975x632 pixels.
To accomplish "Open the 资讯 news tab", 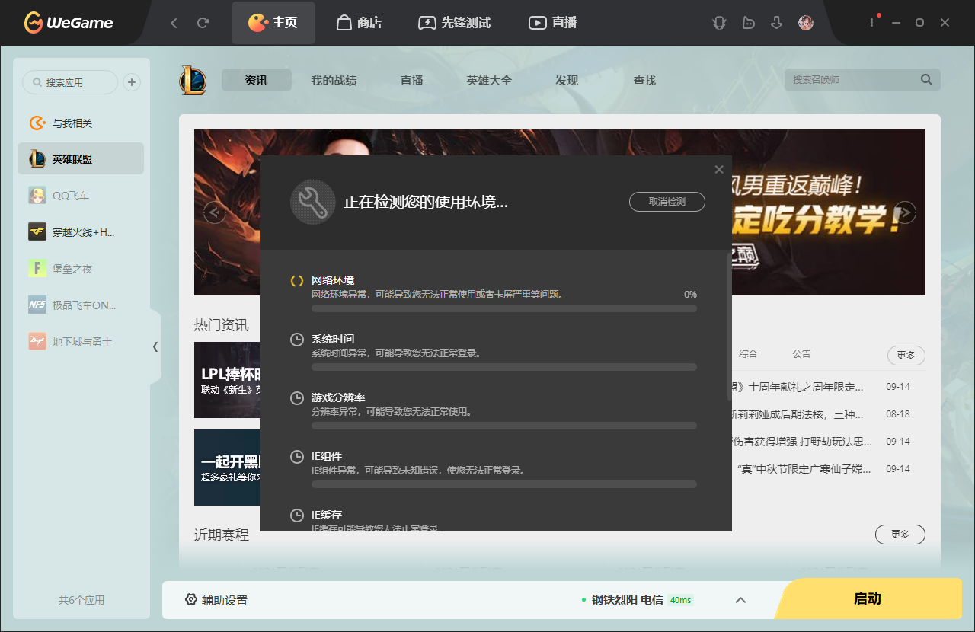I will coord(257,80).
